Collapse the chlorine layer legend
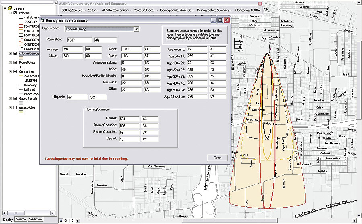 coord(10,13)
